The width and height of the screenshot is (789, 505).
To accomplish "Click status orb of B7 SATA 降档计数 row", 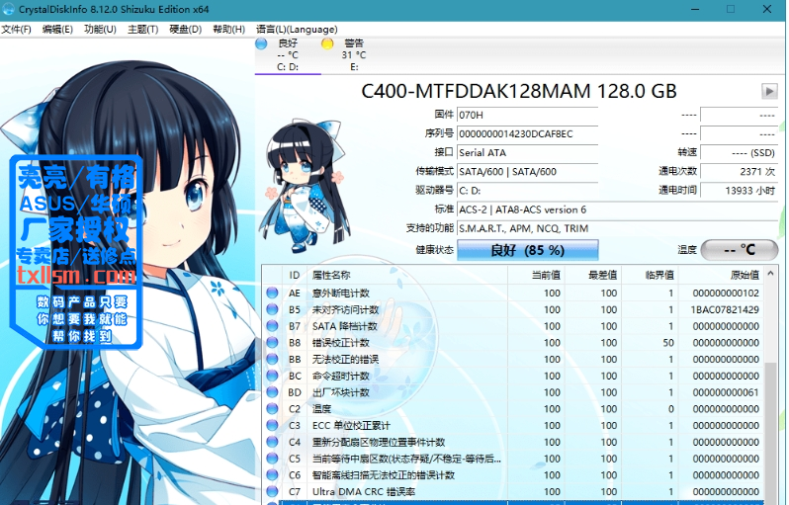I will (x=272, y=326).
